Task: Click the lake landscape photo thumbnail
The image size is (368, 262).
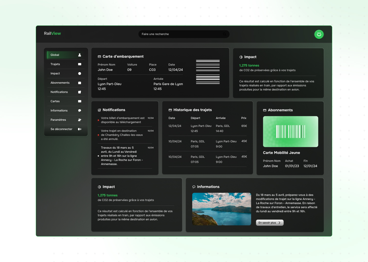Action: tap(221, 209)
